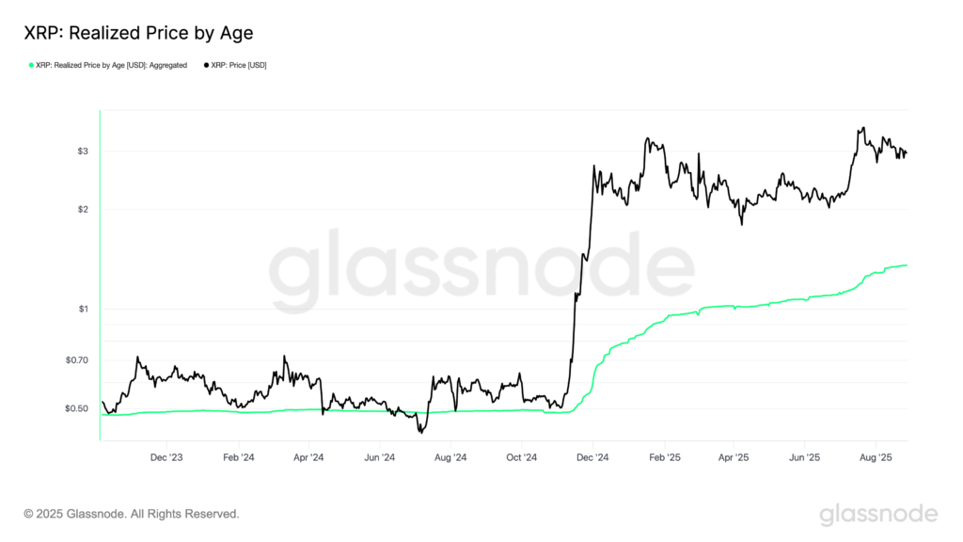Click the $2 y-axis label
The image size is (963, 542).
point(83,209)
